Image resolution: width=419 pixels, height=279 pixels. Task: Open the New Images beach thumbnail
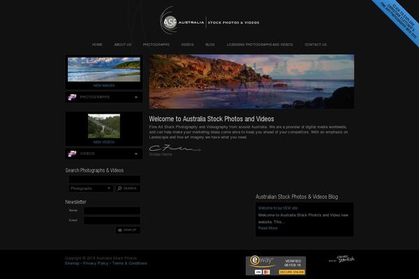click(x=104, y=70)
